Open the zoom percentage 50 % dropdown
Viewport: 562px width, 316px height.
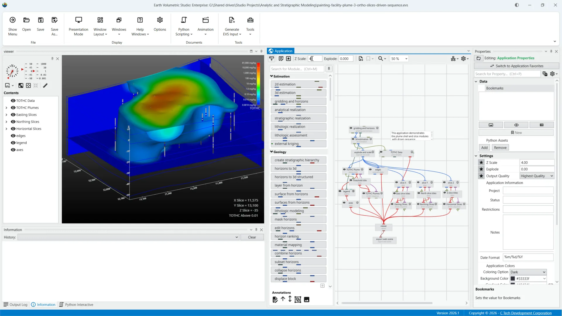399,59
